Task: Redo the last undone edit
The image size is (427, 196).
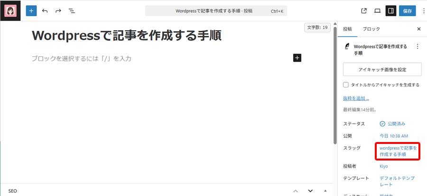Action: [58, 11]
